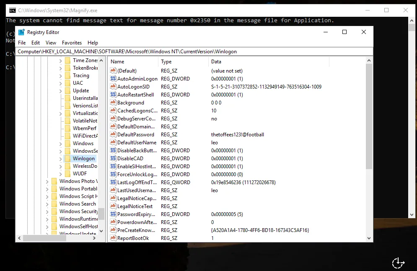Expand the Windows Photo Viewer node
The height and width of the screenshot is (271, 417).
tap(47, 182)
